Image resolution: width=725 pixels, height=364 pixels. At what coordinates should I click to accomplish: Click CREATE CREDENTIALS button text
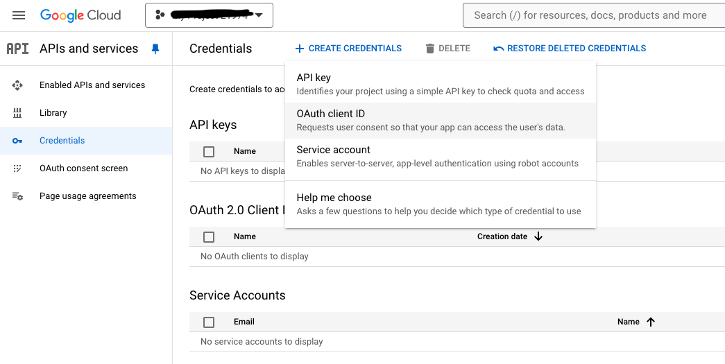355,49
